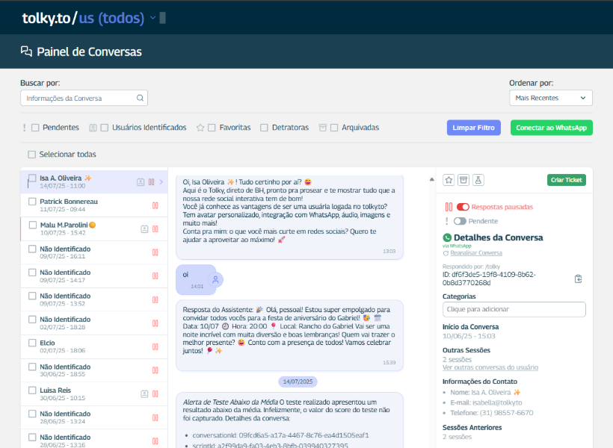Image resolution: width=613 pixels, height=448 pixels.
Task: Click the user icon beside Usuários Identificados filter
Action: coord(93,128)
